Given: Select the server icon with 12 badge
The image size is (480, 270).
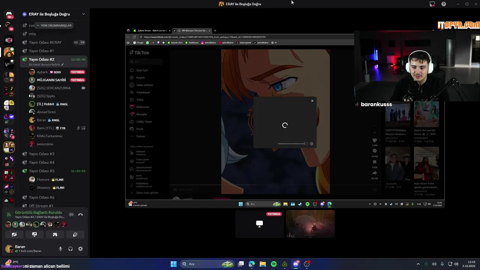Looking at the screenshot, I should coord(9,27).
